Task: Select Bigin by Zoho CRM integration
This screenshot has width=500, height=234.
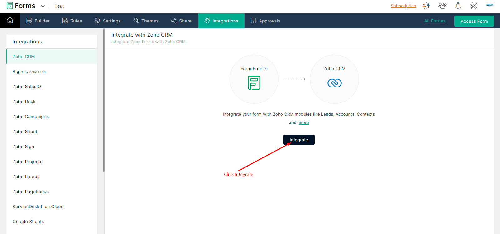Action: (x=52, y=72)
